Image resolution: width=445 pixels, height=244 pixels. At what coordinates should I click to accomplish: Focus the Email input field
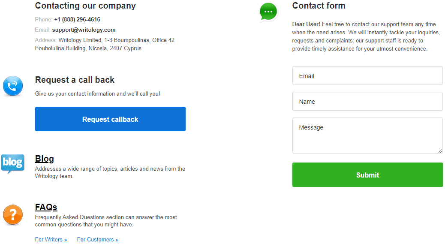coord(367,76)
